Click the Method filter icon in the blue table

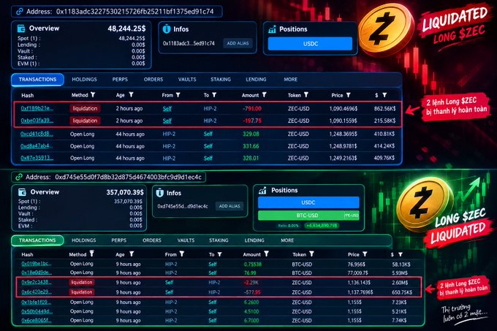[93, 95]
